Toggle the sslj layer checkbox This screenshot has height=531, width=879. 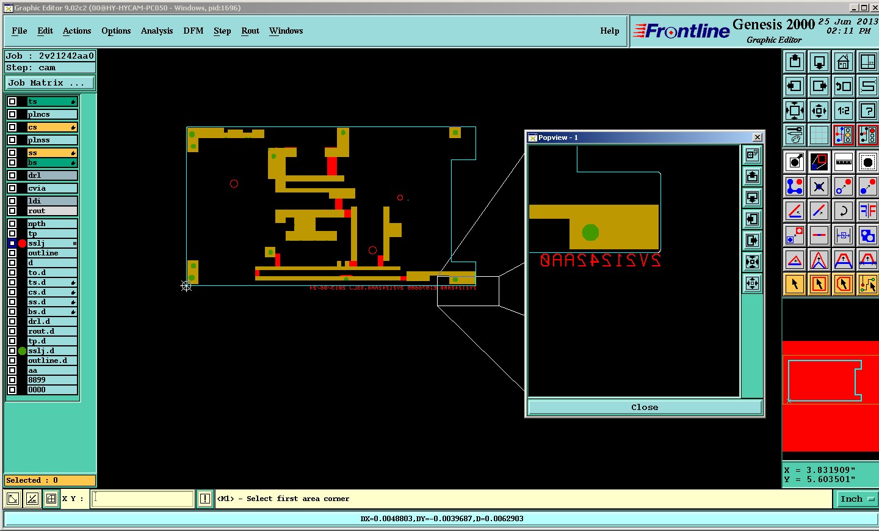(x=12, y=243)
